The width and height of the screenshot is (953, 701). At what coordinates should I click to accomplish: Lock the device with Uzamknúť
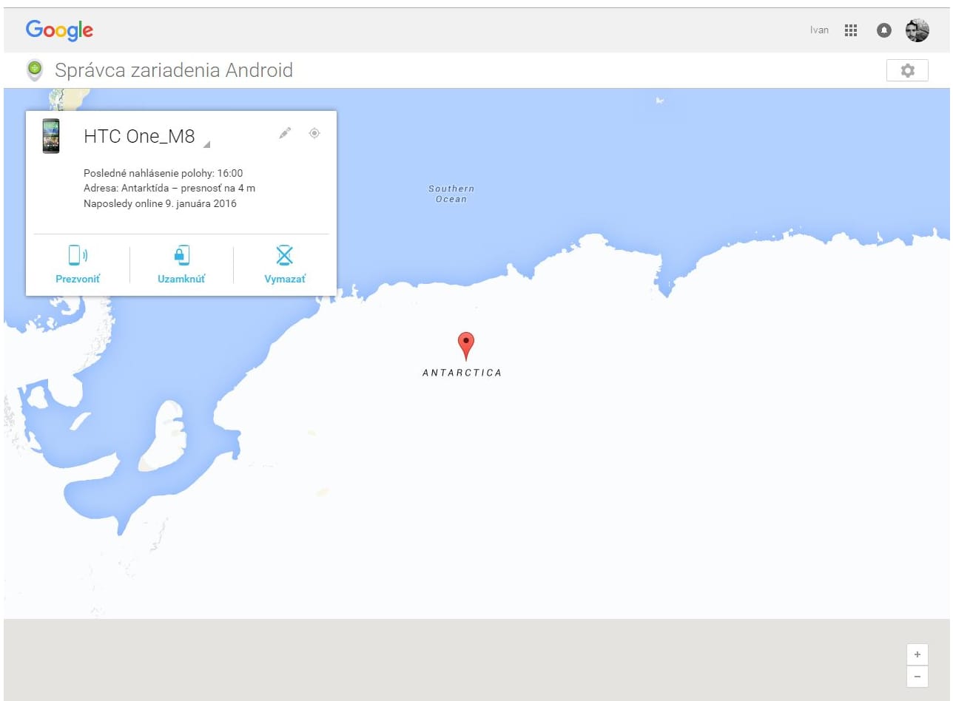pos(181,265)
